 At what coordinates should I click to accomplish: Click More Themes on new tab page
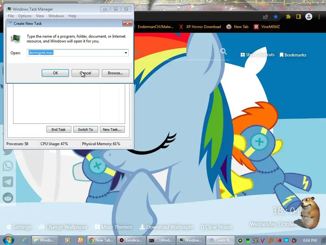tap(114, 227)
